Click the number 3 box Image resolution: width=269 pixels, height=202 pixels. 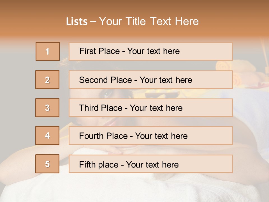(x=47, y=108)
